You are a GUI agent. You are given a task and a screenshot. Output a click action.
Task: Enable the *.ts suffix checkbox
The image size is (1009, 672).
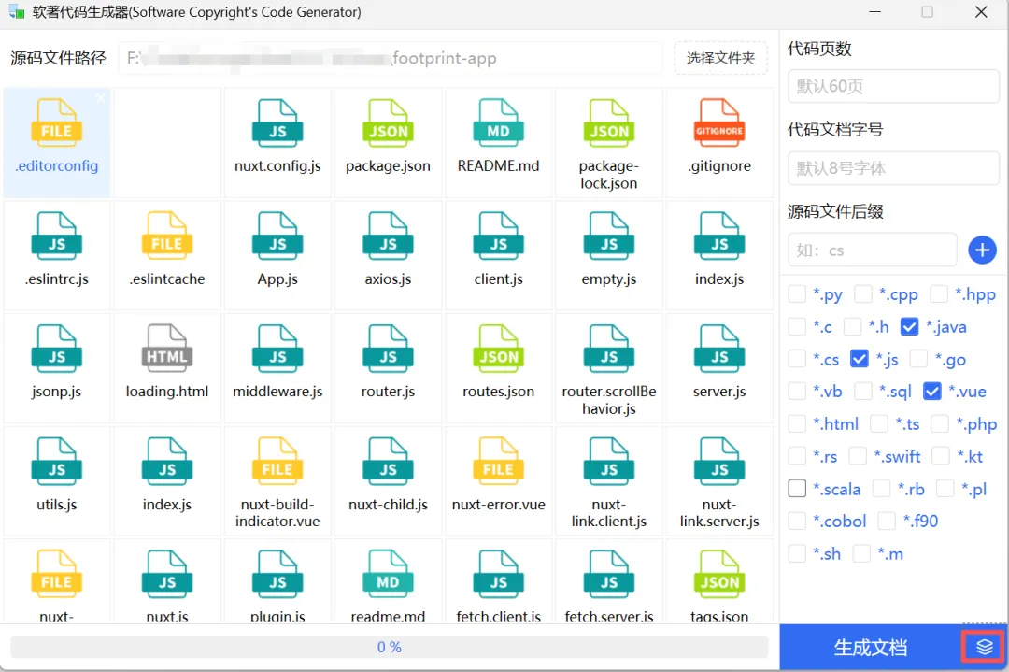tap(879, 423)
